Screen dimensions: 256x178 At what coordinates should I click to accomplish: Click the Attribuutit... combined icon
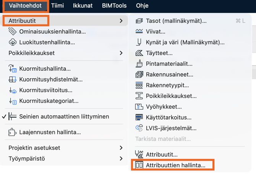point(139,154)
